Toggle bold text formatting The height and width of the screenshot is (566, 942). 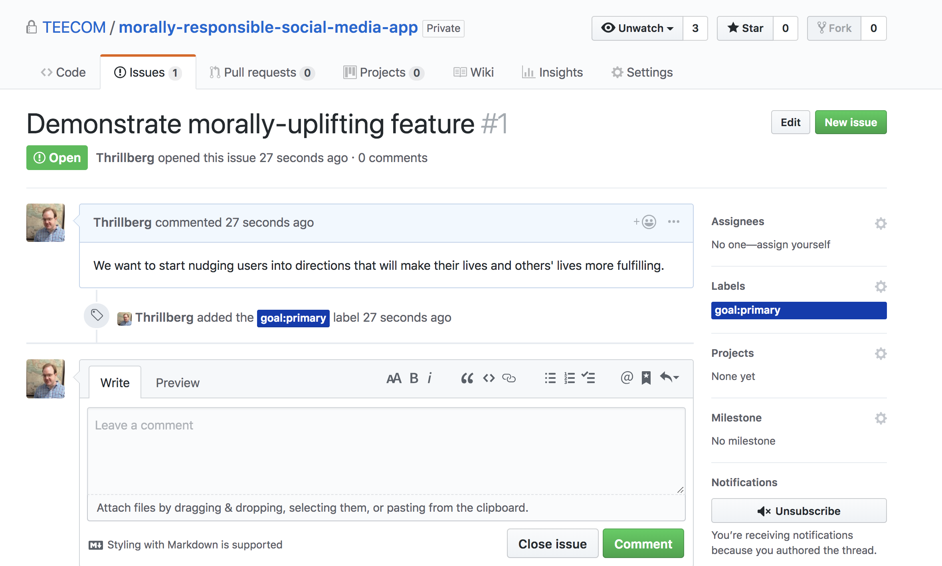click(x=414, y=378)
